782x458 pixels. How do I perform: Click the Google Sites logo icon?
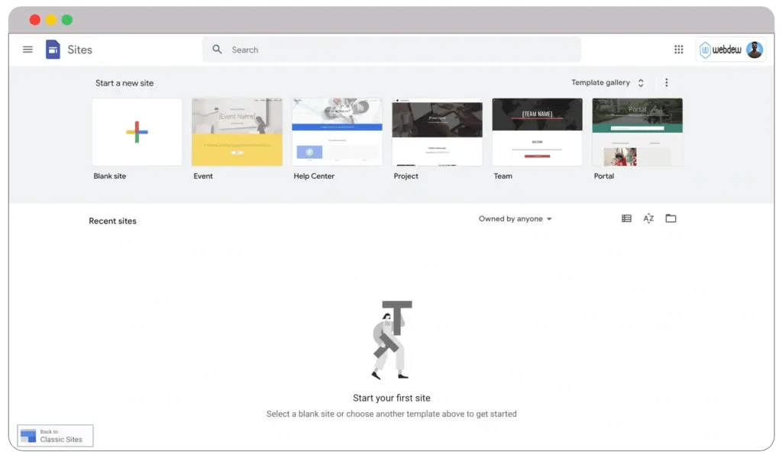(53, 50)
